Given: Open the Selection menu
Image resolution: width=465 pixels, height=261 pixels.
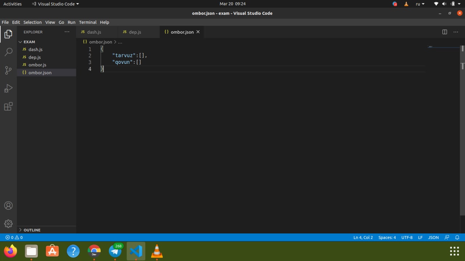Looking at the screenshot, I should [33, 22].
